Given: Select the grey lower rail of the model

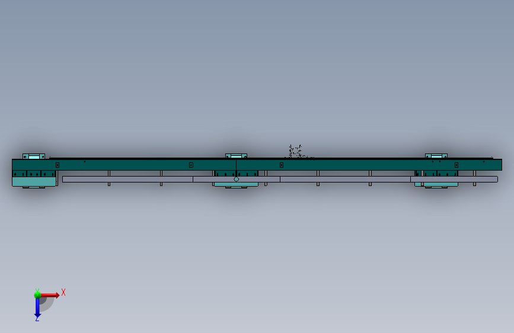Looking at the screenshot, I should coord(280,180).
